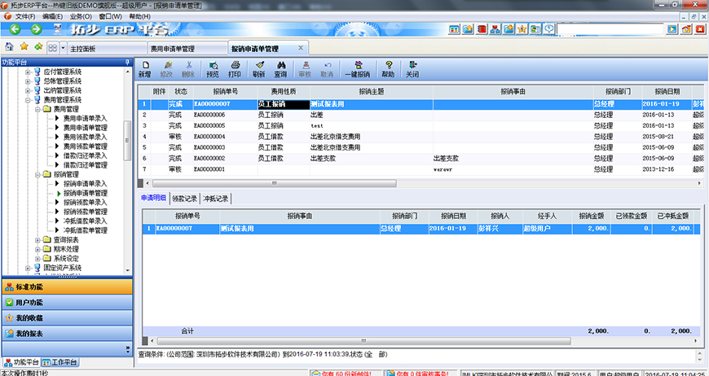
Task: Click the 预览 (Preview) toolbar icon
Action: coord(213,68)
